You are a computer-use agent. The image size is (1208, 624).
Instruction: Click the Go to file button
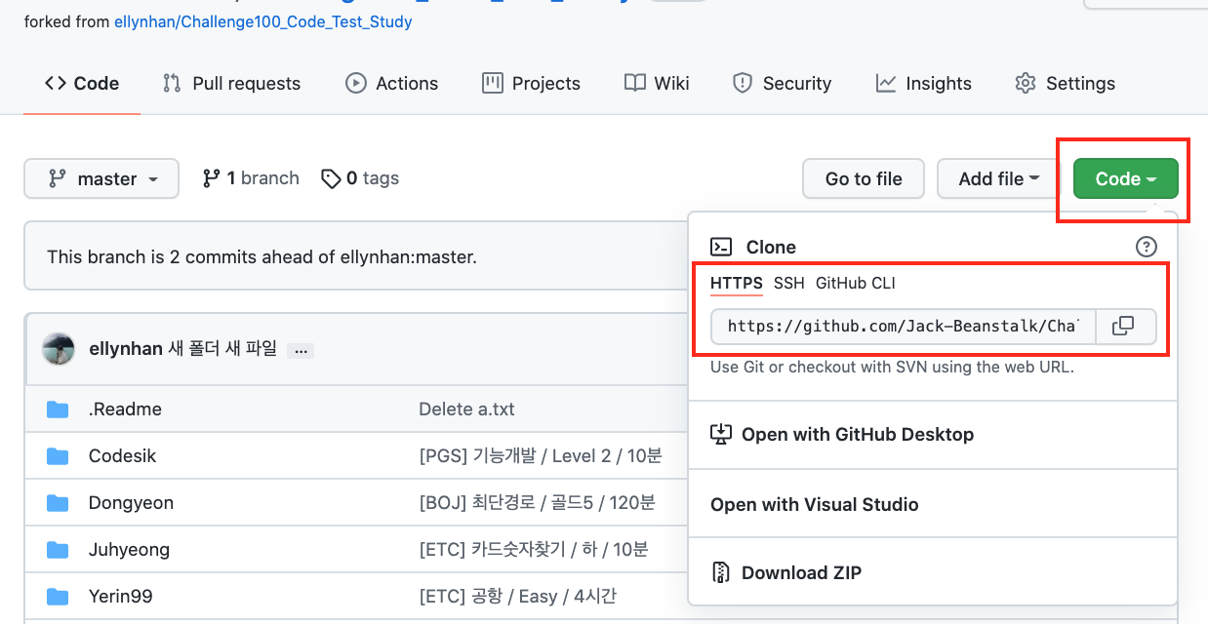[864, 178]
